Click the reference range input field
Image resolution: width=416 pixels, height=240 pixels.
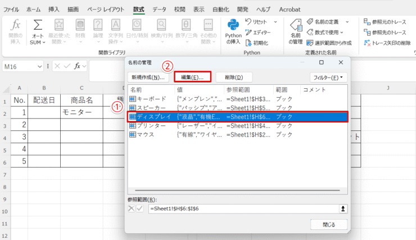242,208
